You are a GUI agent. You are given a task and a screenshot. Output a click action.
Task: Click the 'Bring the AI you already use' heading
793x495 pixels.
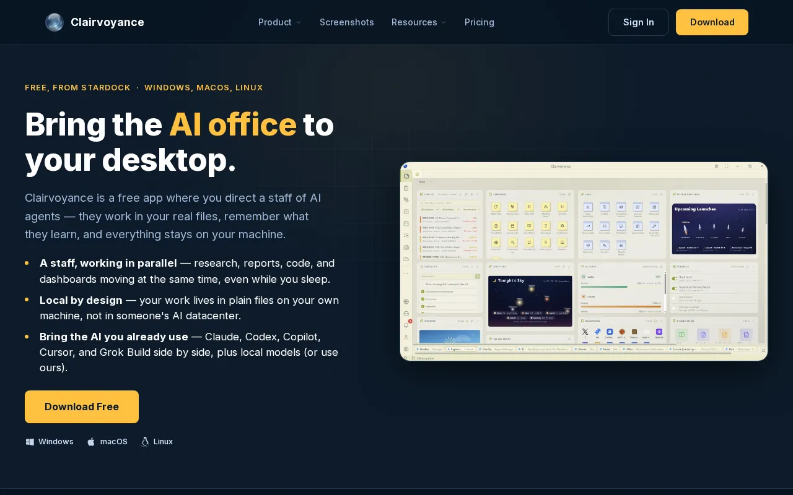[114, 337]
